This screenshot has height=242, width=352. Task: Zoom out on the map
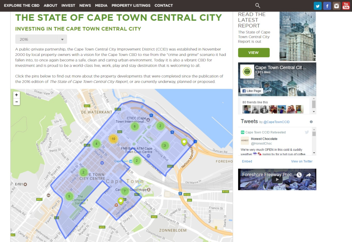pos(16,102)
